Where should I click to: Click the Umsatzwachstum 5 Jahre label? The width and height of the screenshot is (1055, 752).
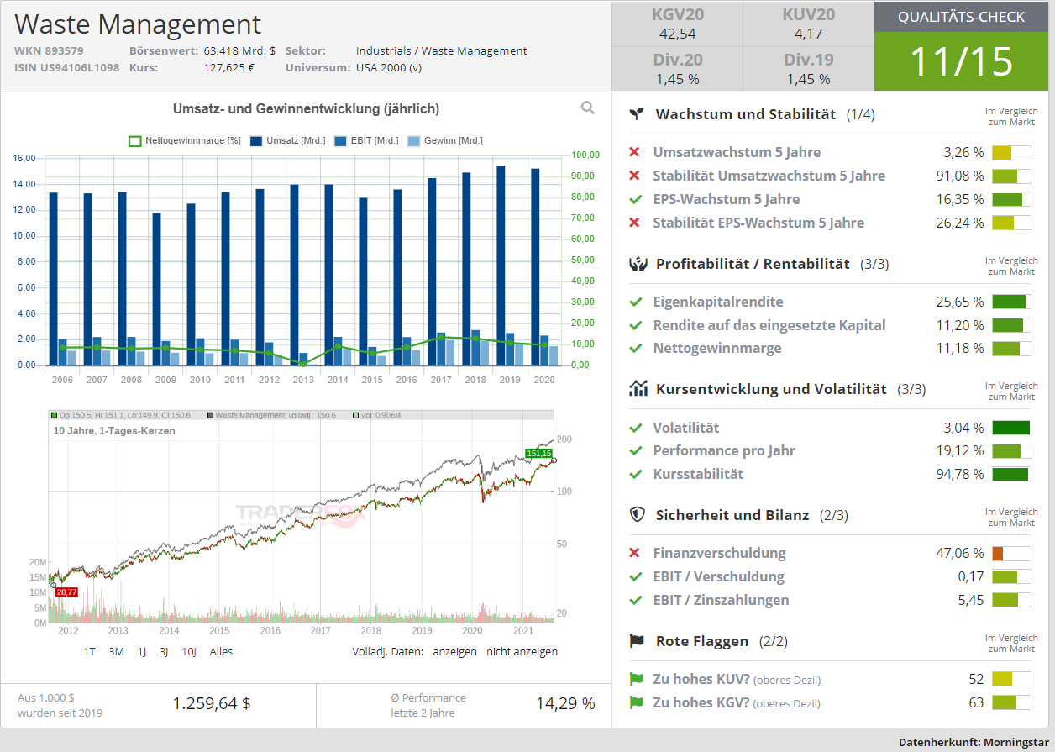[x=737, y=152]
